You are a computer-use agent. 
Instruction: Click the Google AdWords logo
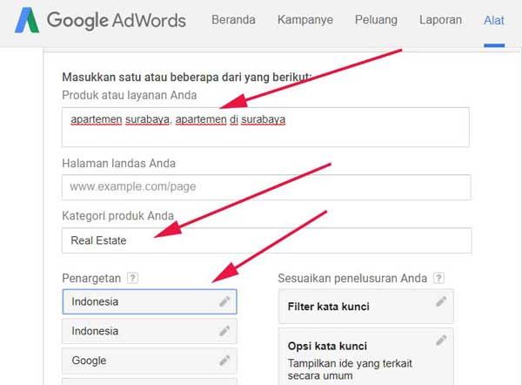[100, 20]
